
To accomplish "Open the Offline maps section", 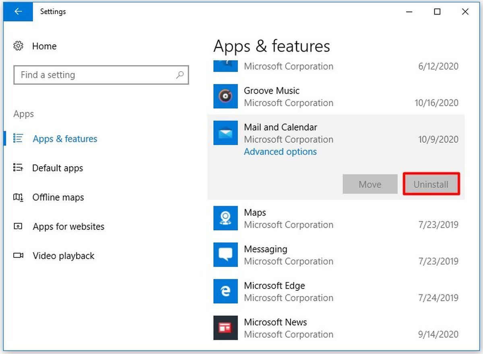I will pyautogui.click(x=58, y=198).
